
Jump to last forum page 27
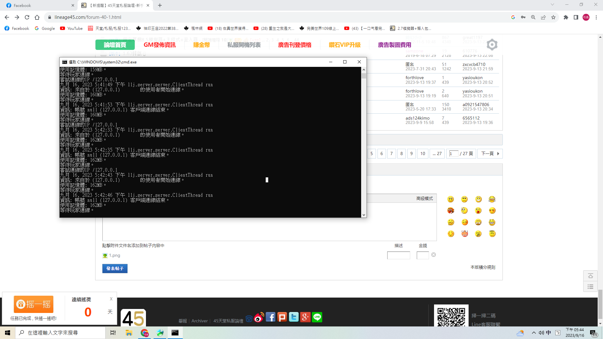pos(437,153)
